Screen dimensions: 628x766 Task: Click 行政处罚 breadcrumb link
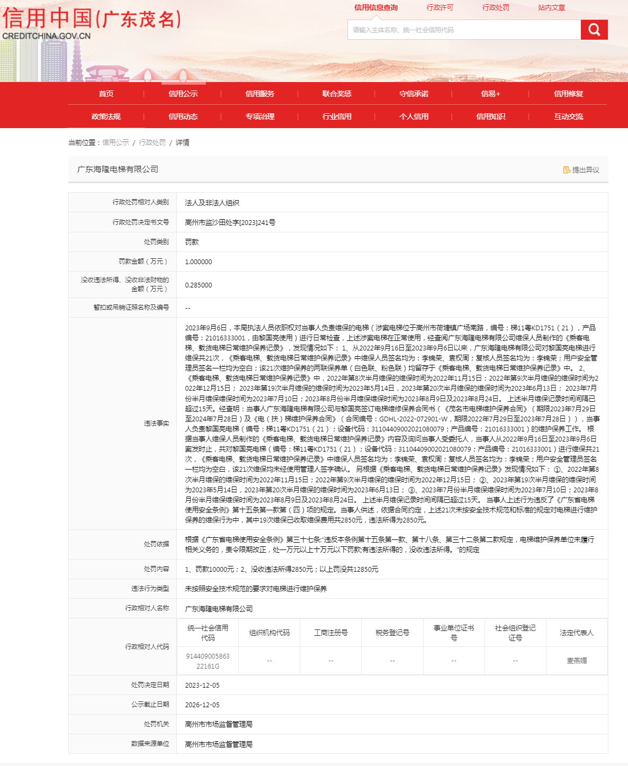[152, 142]
